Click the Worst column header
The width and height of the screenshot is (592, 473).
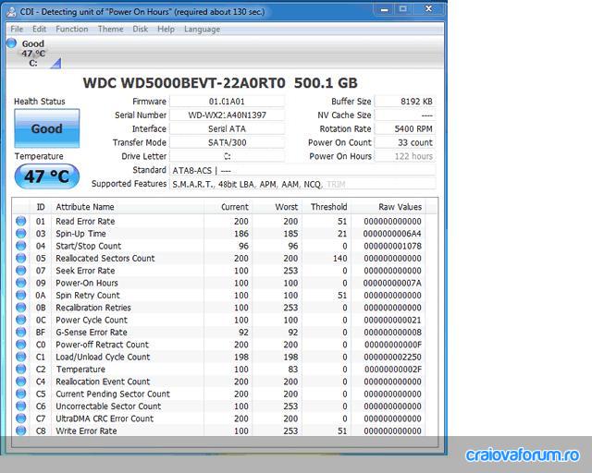coord(277,207)
